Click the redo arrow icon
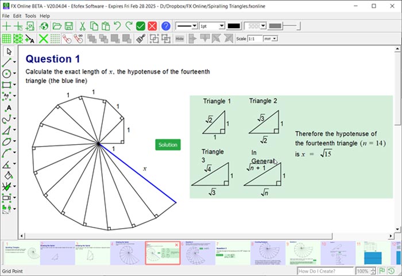This screenshot has height=276, width=402. (x=129, y=26)
